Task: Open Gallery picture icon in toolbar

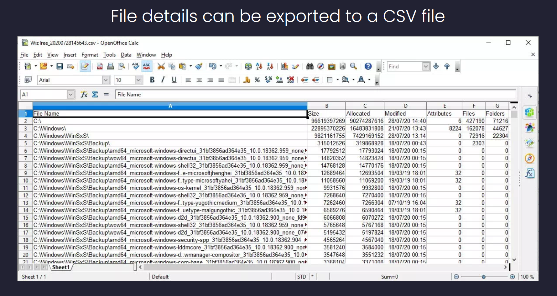Action: 332,66
